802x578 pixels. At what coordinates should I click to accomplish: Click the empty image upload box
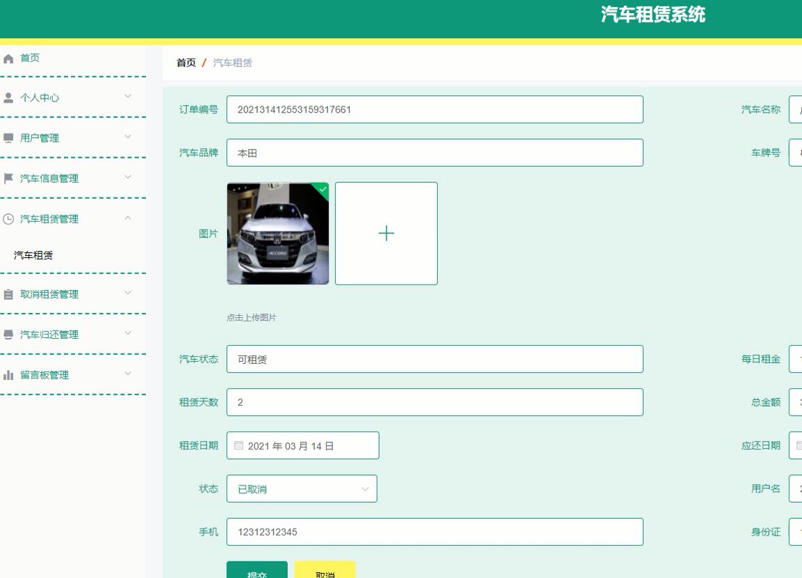click(x=386, y=234)
